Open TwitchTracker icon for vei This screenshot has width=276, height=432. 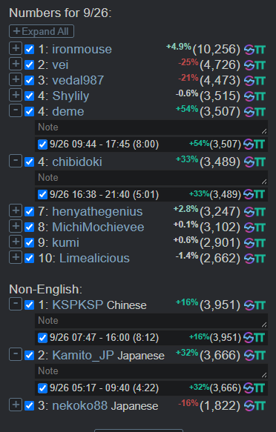[x=260, y=65]
